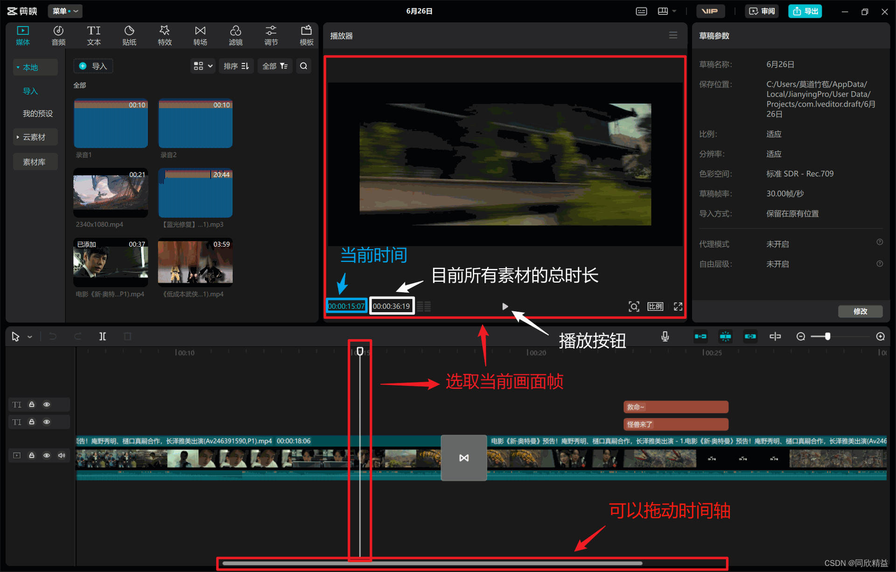Open the 文本 text tab
Viewport: 896px width, 572px height.
tap(94, 35)
